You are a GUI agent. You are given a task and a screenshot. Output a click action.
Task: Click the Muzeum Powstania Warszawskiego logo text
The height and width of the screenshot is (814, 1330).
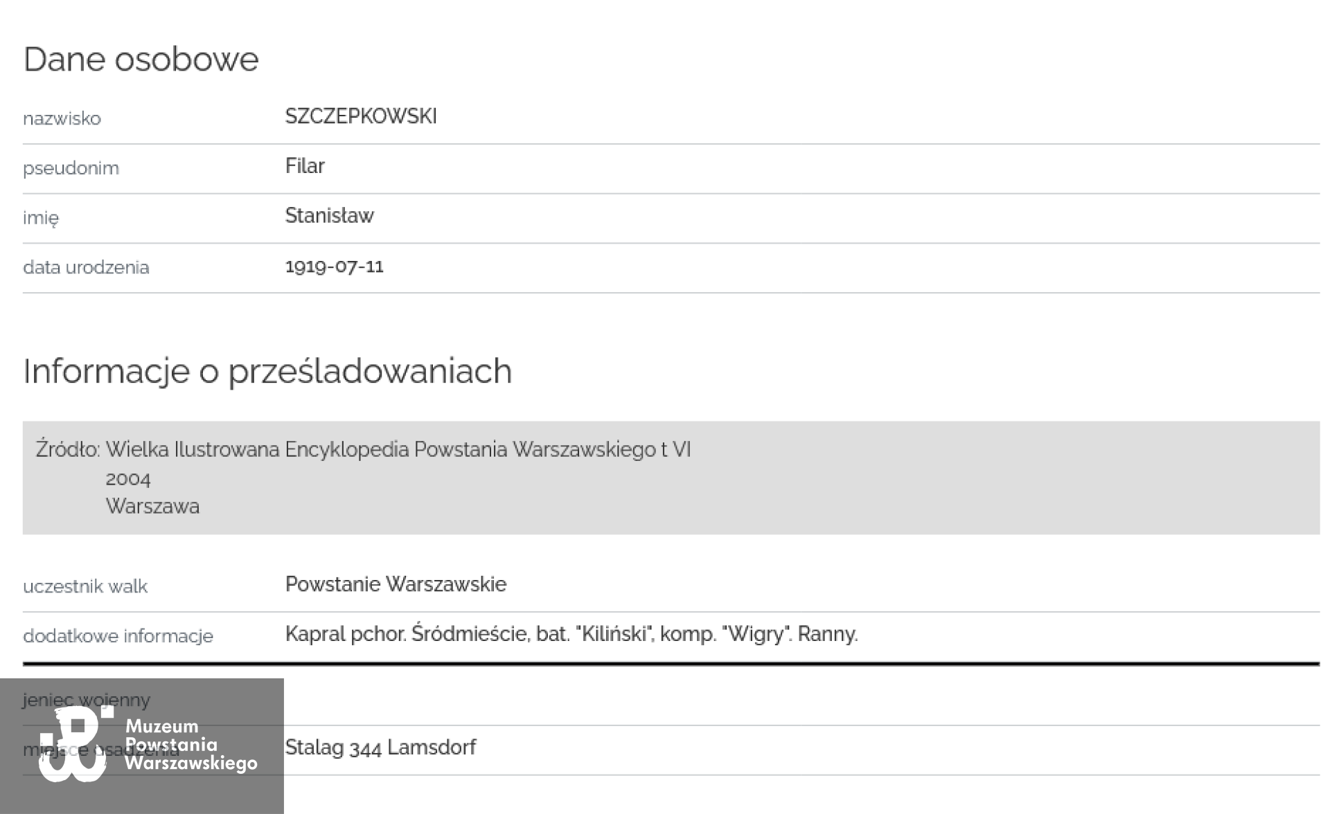pos(190,745)
